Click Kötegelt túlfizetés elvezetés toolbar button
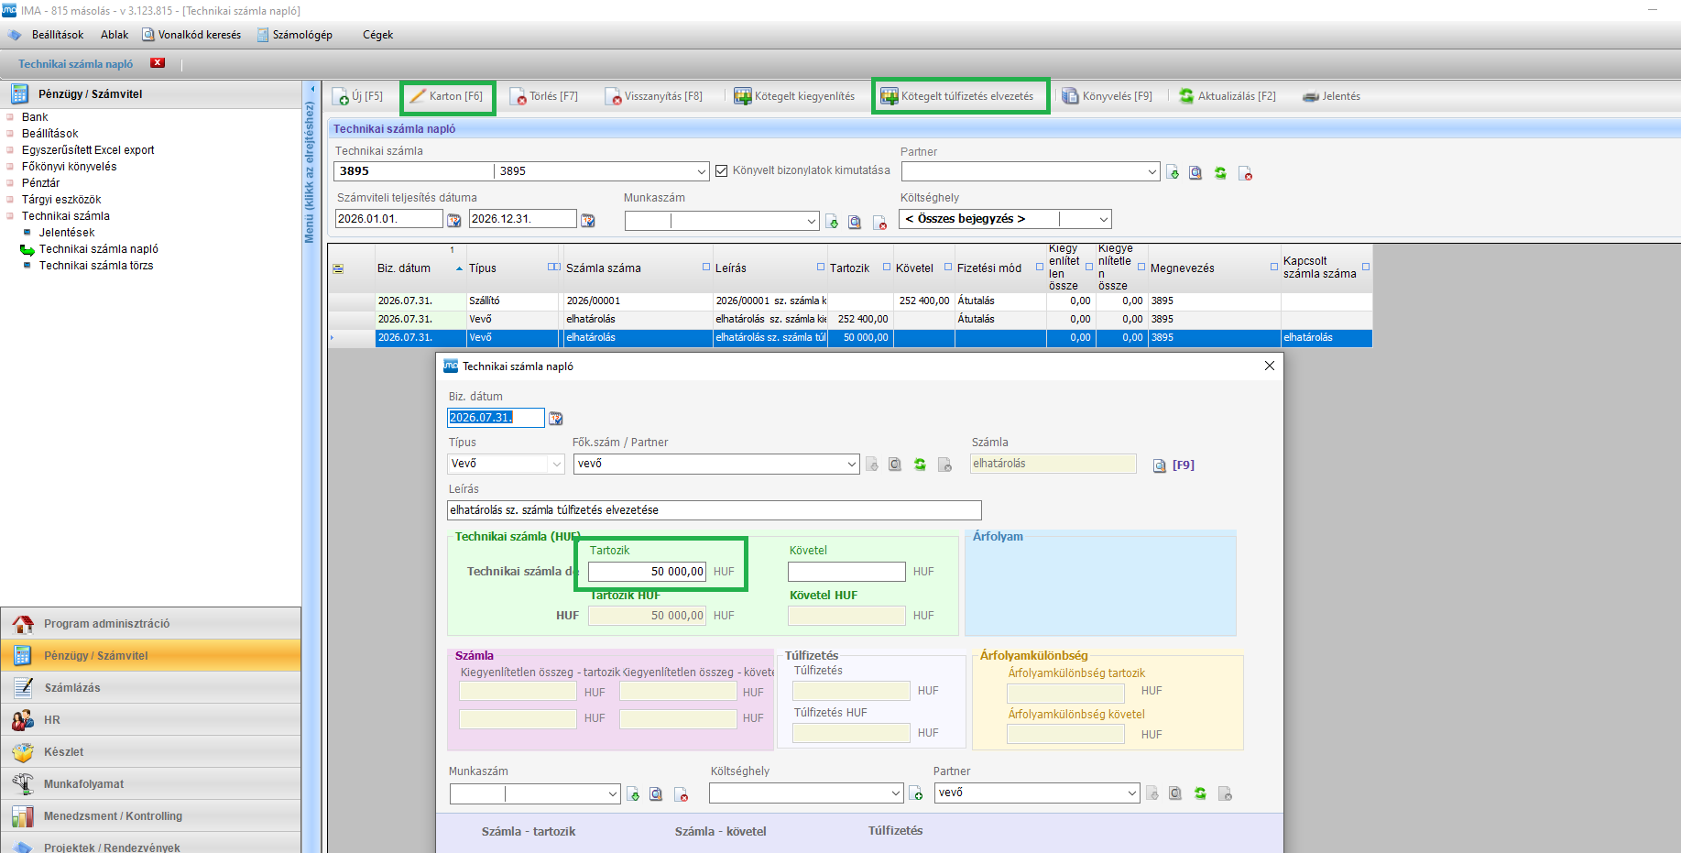 (x=957, y=96)
